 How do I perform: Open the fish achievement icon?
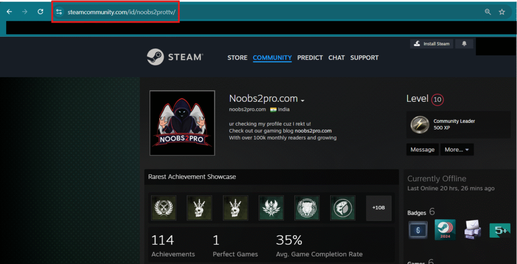tap(343, 208)
